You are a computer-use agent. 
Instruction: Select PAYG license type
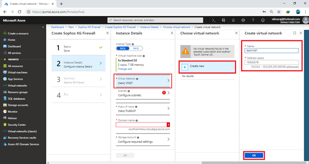[x=136, y=49]
